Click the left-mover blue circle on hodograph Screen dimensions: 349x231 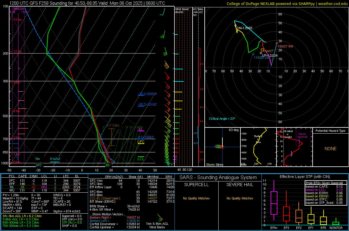[253, 54]
